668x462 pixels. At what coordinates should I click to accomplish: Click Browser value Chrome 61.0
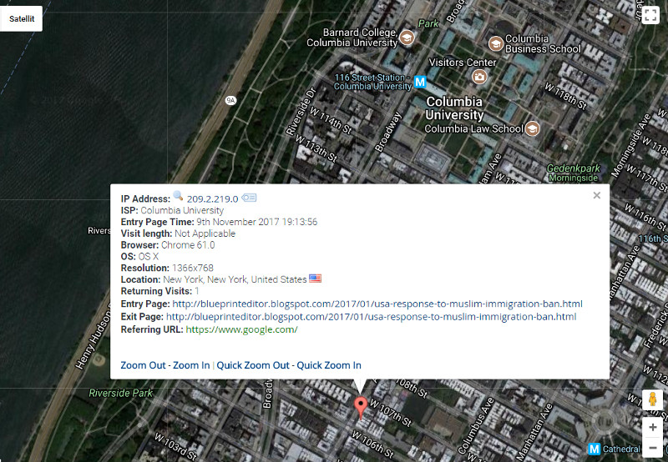188,245
